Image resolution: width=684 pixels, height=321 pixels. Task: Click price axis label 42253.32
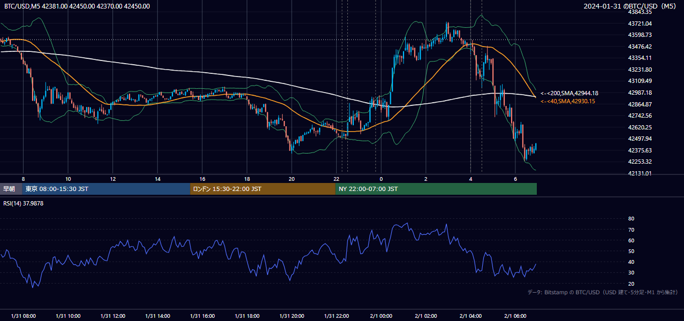point(640,162)
